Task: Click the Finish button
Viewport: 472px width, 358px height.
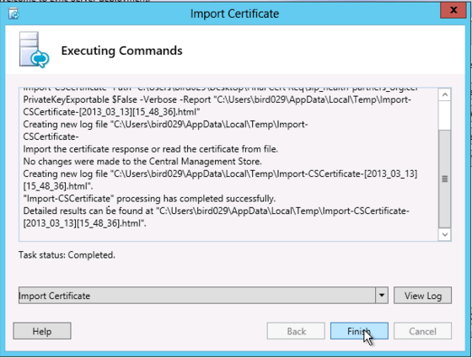Action: click(x=359, y=331)
